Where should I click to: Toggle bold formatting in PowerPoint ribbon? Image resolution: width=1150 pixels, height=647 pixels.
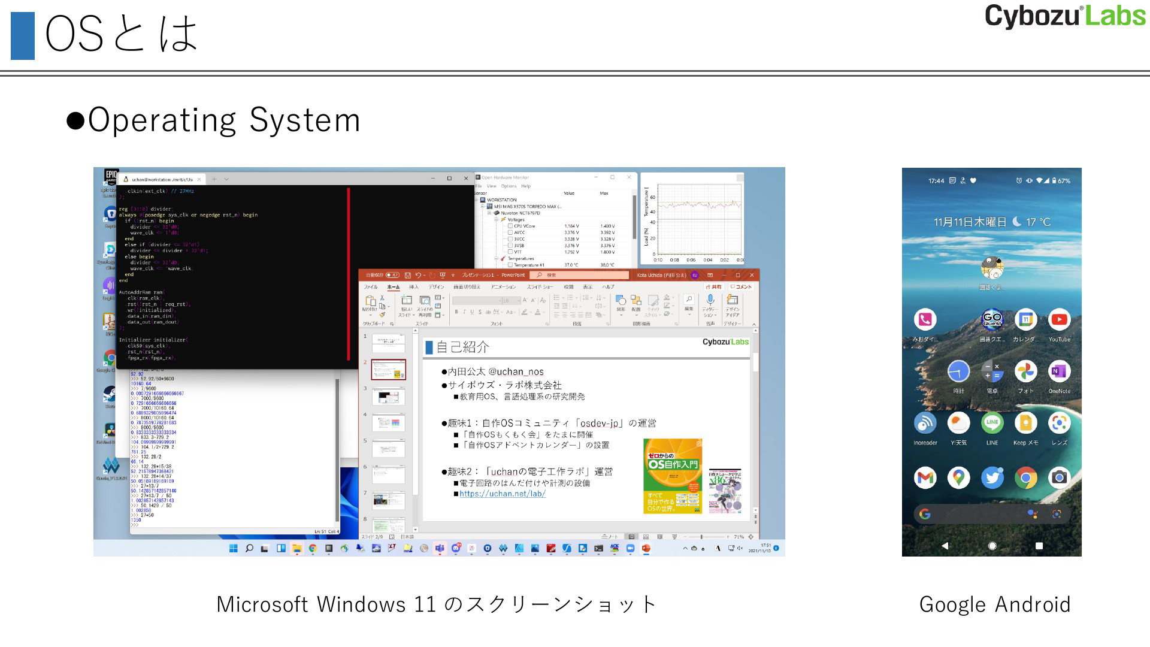point(456,312)
